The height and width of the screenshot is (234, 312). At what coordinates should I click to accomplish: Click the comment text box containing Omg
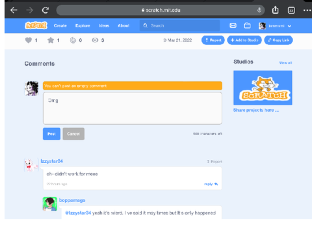(133, 109)
